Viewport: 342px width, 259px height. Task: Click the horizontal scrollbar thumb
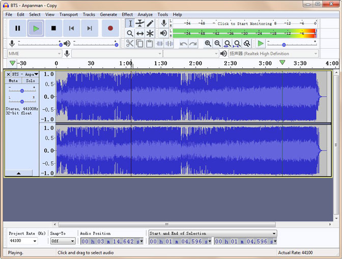click(x=167, y=224)
